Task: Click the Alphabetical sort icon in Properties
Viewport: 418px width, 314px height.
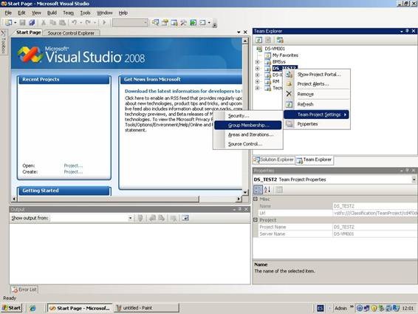Action: pos(267,190)
